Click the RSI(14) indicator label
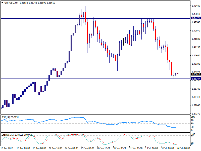The image size is (201, 151). (x=6, y=117)
